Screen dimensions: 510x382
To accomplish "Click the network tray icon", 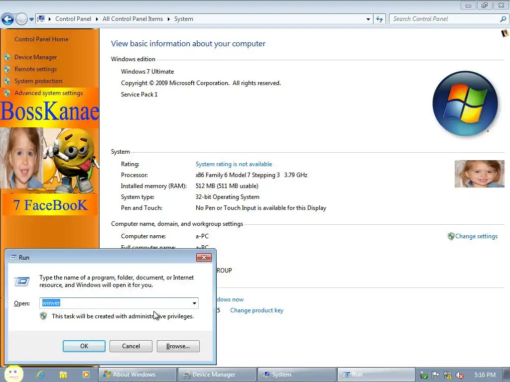I will point(448,375).
